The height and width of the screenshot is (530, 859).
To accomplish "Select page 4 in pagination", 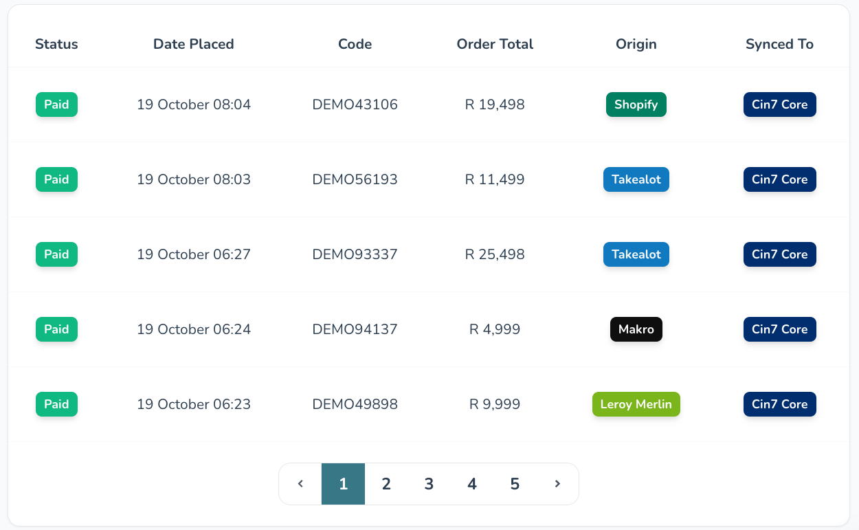I will pos(472,484).
